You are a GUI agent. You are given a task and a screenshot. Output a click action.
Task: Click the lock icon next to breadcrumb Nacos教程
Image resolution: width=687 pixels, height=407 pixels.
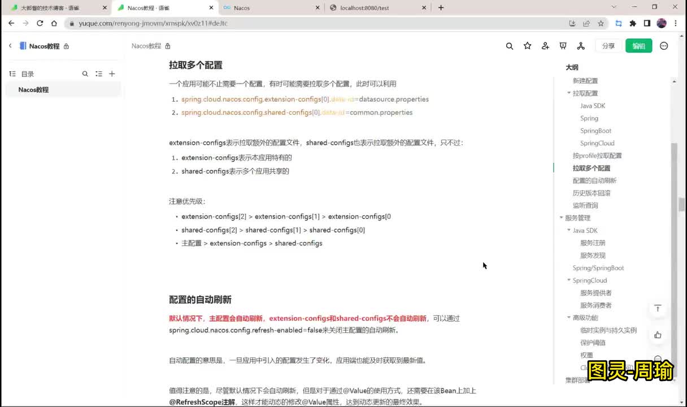click(168, 46)
